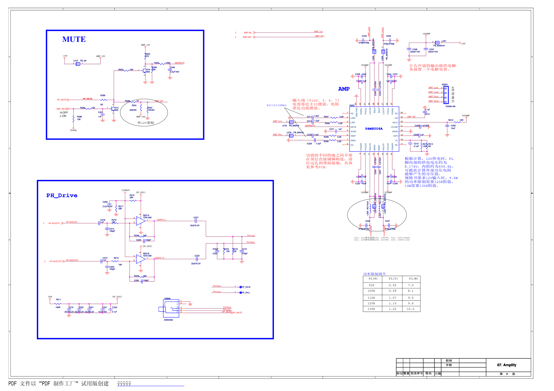This screenshot has height=391, width=554.
Task: Select the C247 220uF/16V label
Action: pos(433,50)
